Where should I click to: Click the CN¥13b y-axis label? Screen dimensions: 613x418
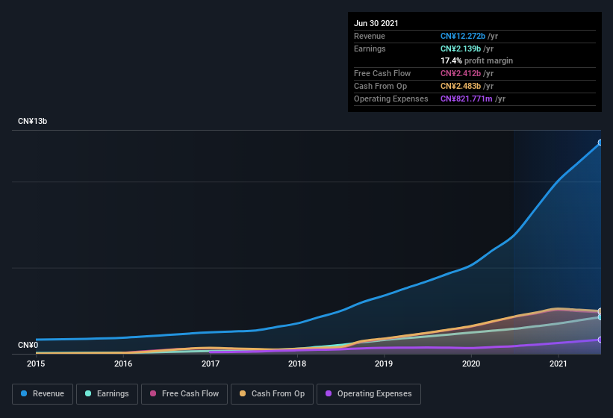click(x=32, y=121)
